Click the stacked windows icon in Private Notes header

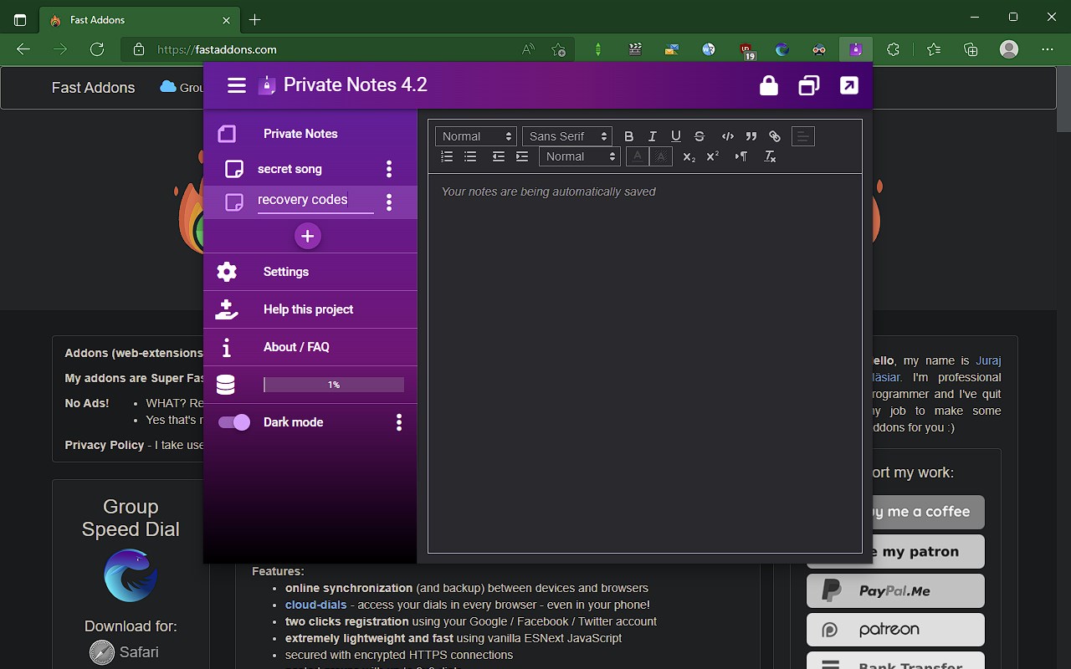coord(809,85)
